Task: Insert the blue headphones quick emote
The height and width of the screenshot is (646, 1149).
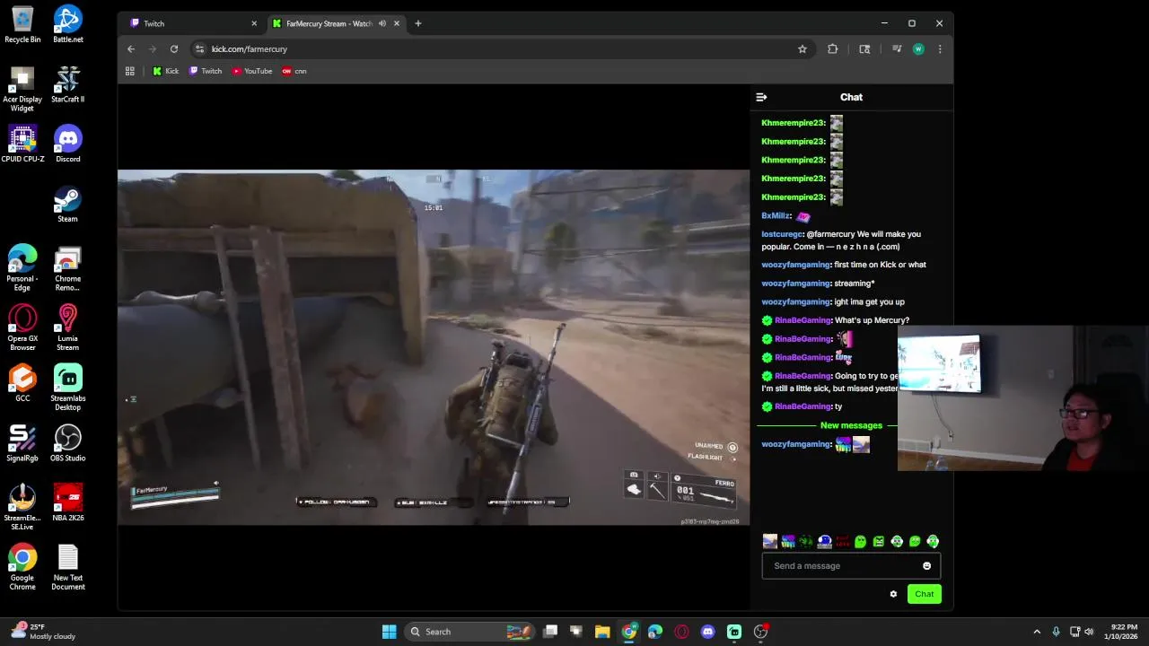Action: (x=824, y=541)
